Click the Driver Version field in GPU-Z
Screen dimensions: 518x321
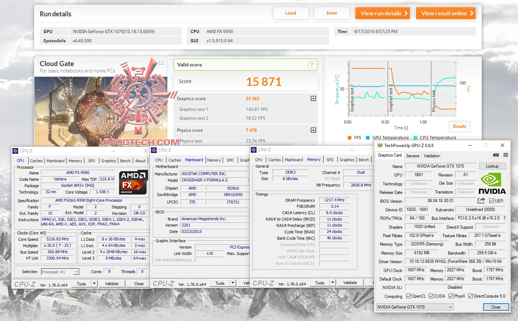[455, 261]
